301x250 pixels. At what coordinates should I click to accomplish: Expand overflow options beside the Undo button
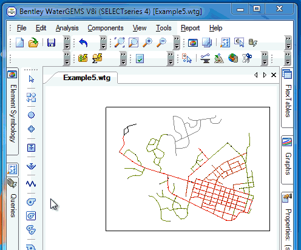pyautogui.click(x=103, y=42)
